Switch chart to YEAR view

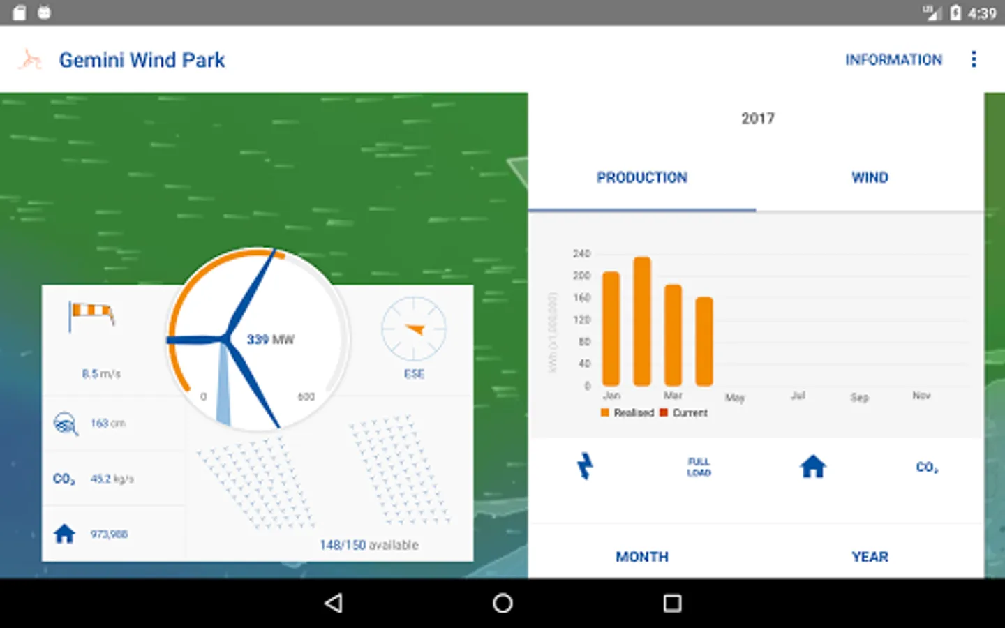point(870,557)
